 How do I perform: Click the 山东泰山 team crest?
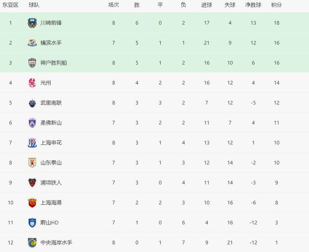point(32,163)
